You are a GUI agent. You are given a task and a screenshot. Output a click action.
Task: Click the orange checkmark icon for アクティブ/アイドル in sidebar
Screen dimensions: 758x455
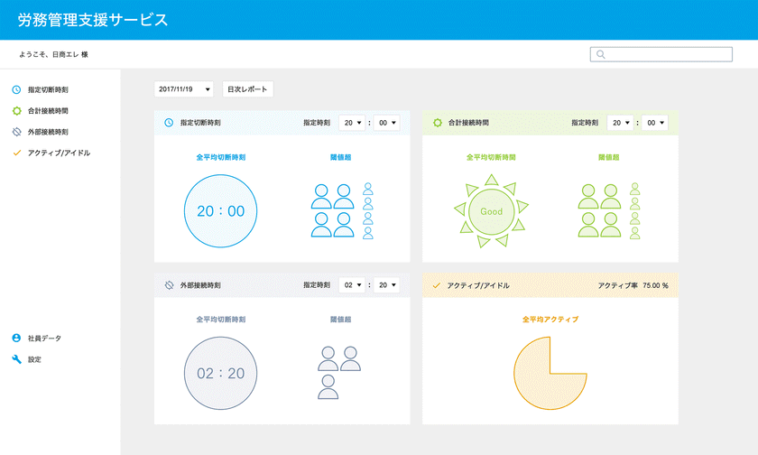[16, 153]
